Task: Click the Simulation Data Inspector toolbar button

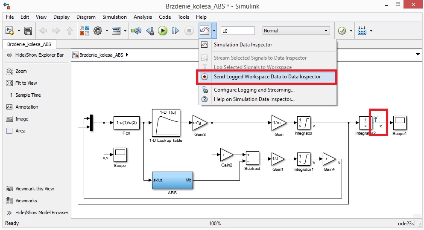Action: (x=205, y=31)
